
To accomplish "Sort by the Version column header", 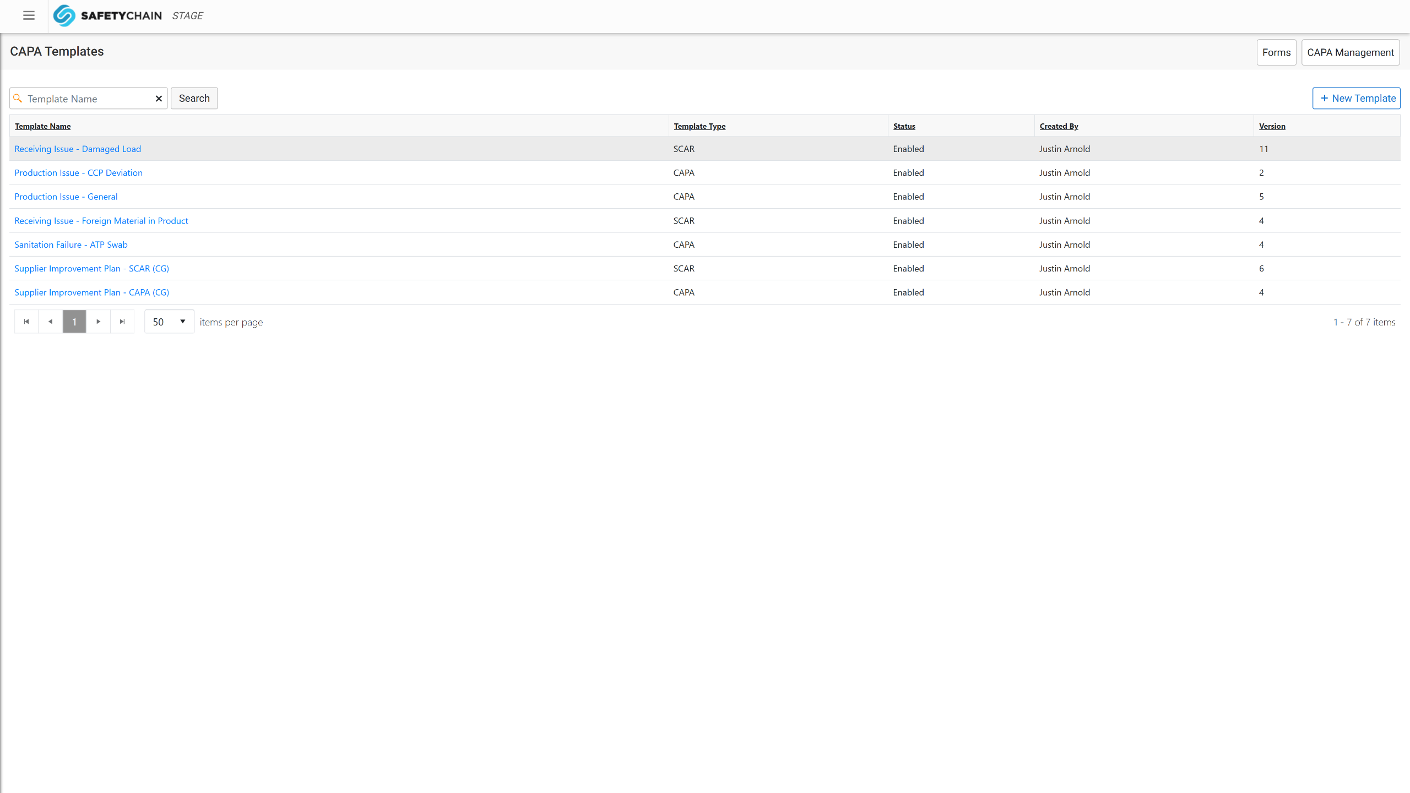I will point(1272,126).
